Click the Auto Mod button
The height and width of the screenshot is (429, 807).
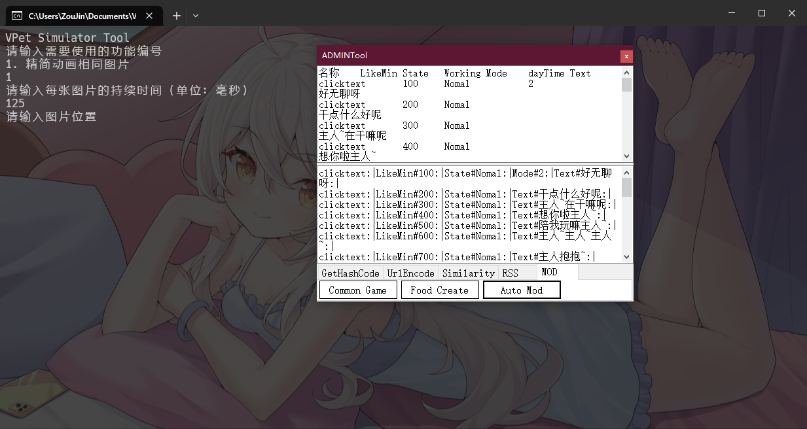pyautogui.click(x=522, y=290)
